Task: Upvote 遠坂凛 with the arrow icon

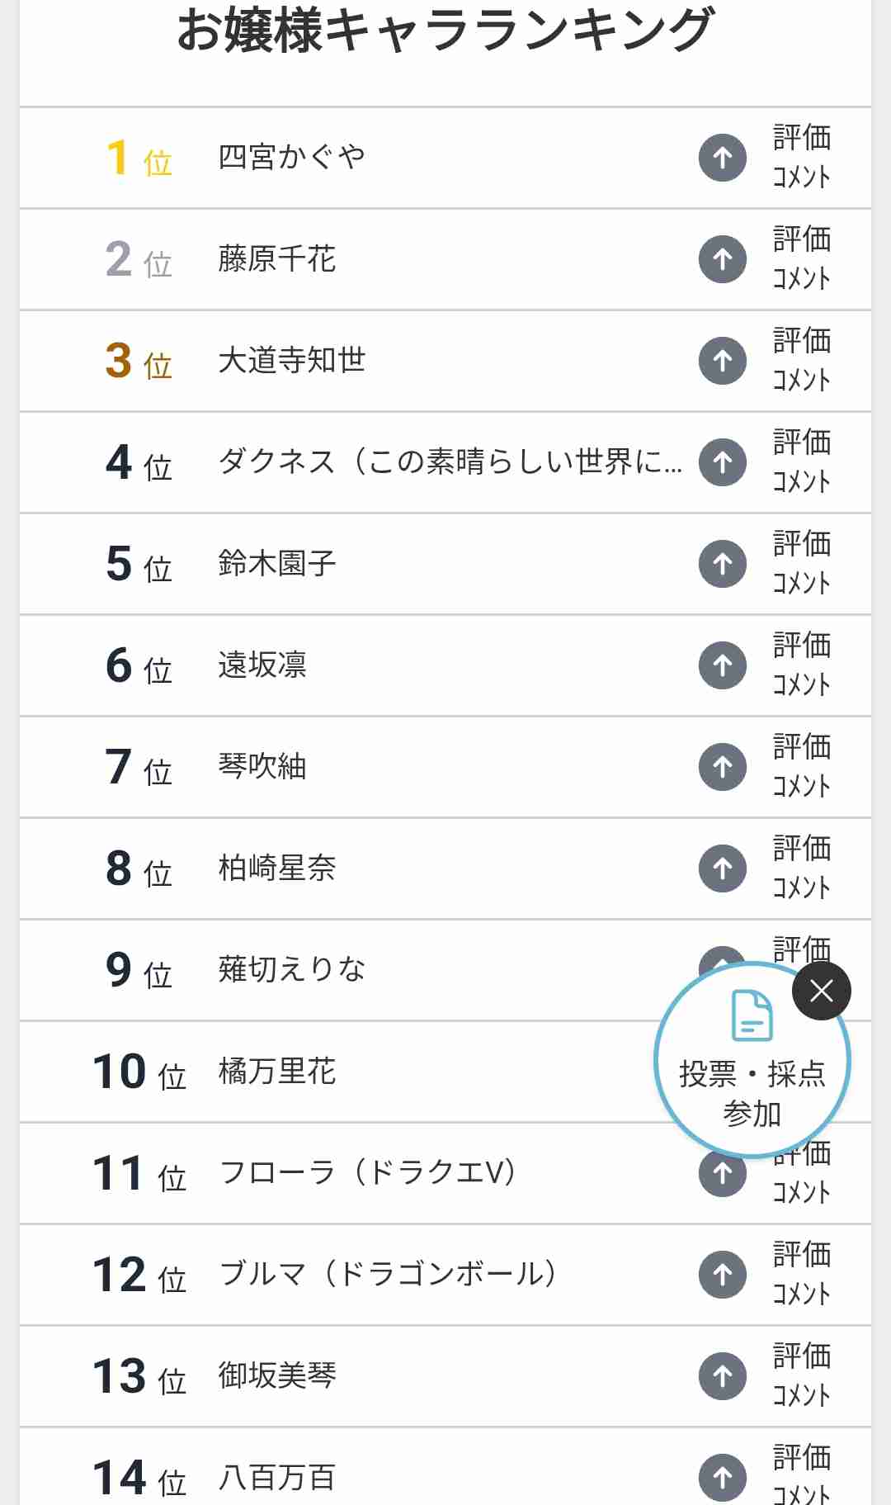Action: pyautogui.click(x=723, y=665)
